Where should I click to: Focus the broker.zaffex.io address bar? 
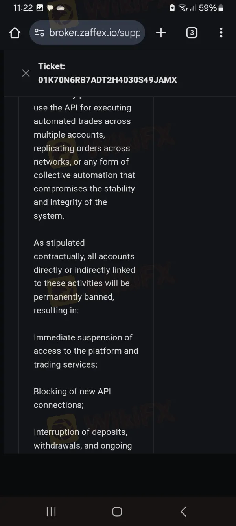94,33
